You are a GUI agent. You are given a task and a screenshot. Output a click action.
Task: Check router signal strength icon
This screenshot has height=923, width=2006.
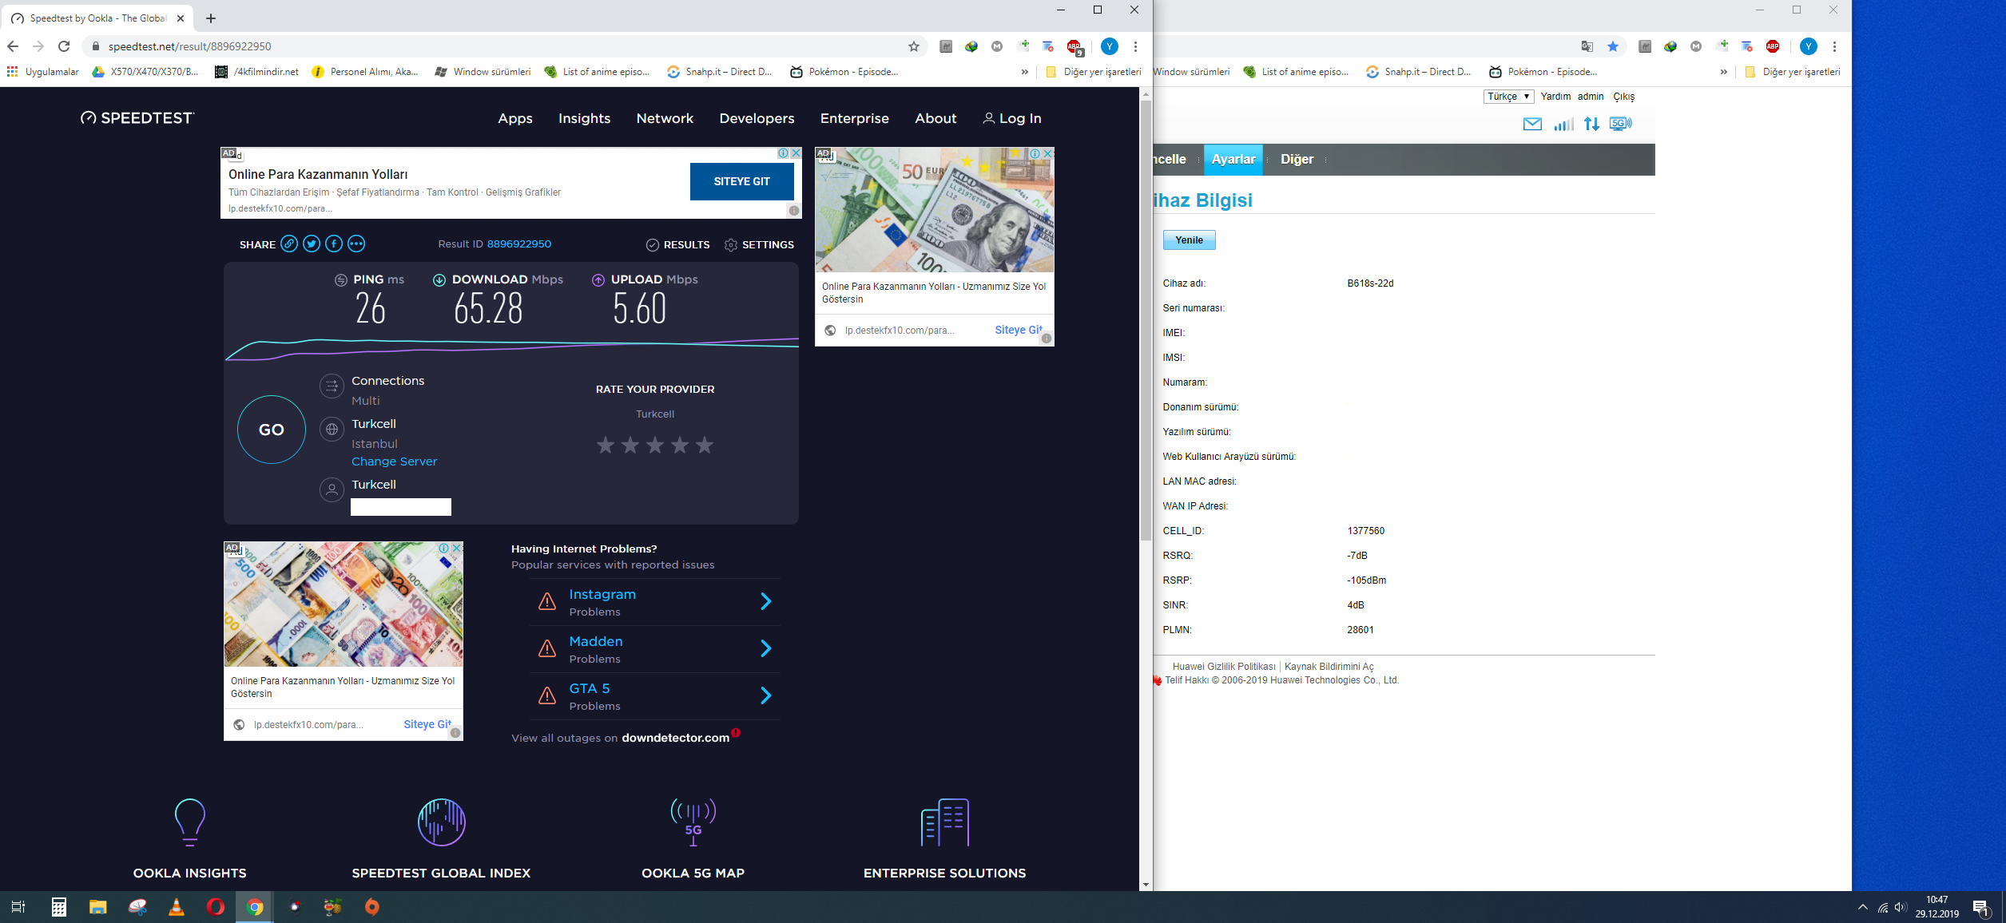pos(1563,124)
